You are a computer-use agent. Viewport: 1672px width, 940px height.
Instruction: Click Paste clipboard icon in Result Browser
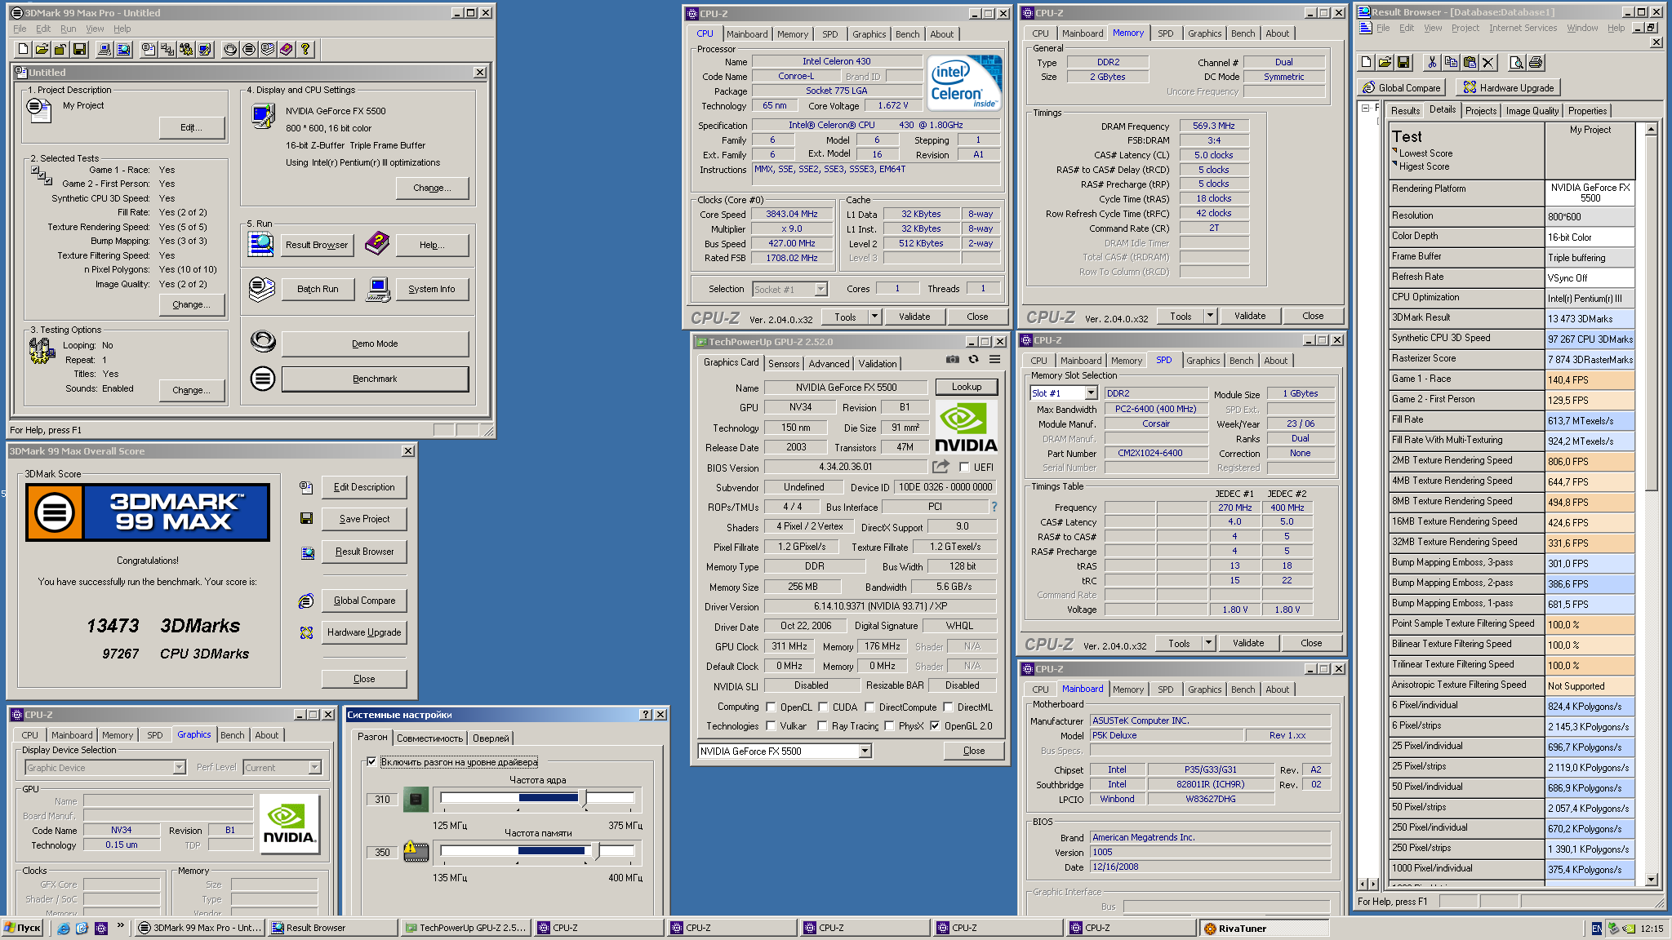click(x=1470, y=62)
